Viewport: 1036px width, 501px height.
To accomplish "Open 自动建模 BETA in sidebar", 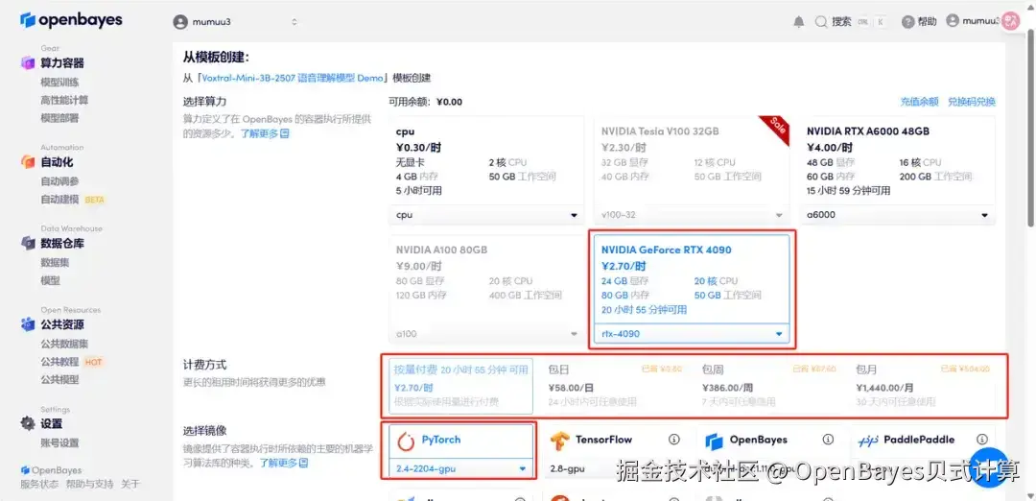I will pos(73,199).
